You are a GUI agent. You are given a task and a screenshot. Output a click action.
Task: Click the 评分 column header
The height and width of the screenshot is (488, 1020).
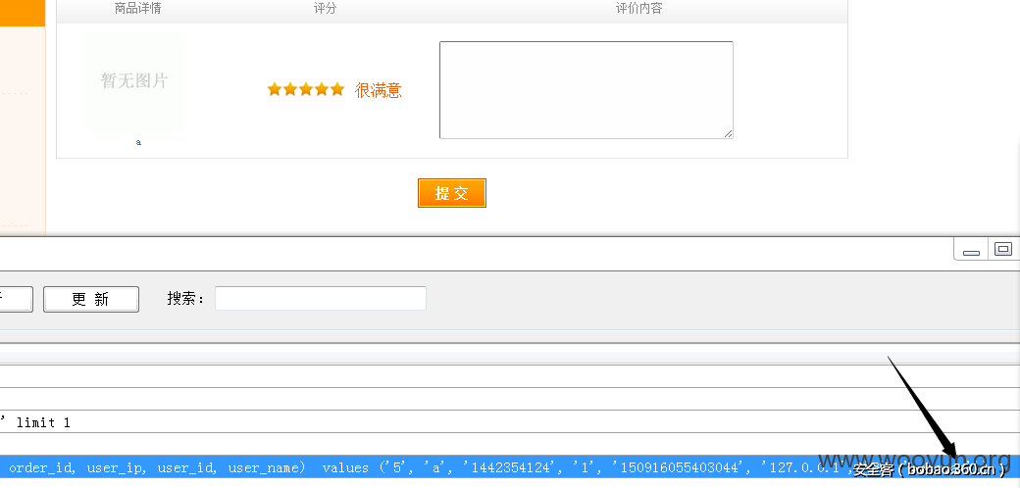click(325, 9)
